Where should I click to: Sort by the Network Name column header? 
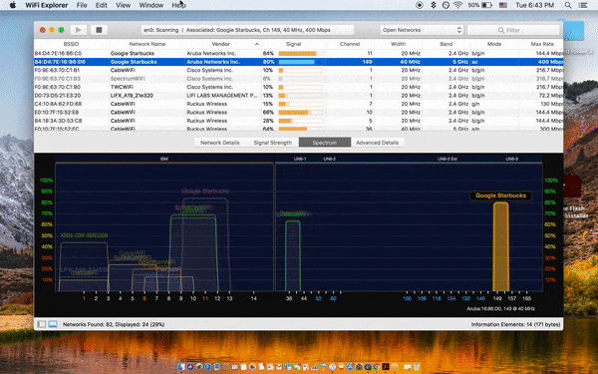(x=147, y=44)
